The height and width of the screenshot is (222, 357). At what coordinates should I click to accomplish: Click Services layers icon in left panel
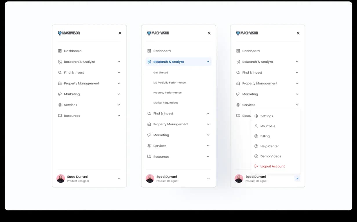pos(60,105)
